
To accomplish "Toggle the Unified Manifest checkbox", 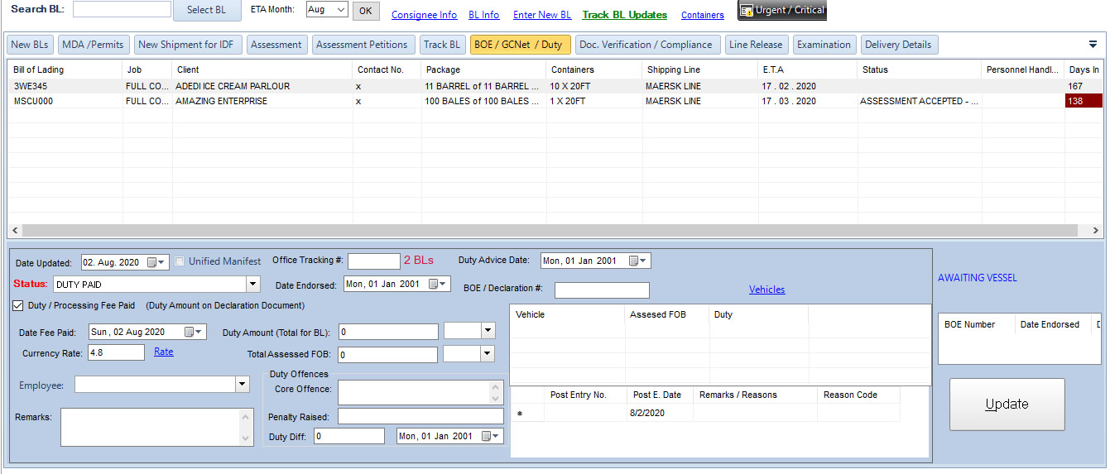I will coord(180,261).
